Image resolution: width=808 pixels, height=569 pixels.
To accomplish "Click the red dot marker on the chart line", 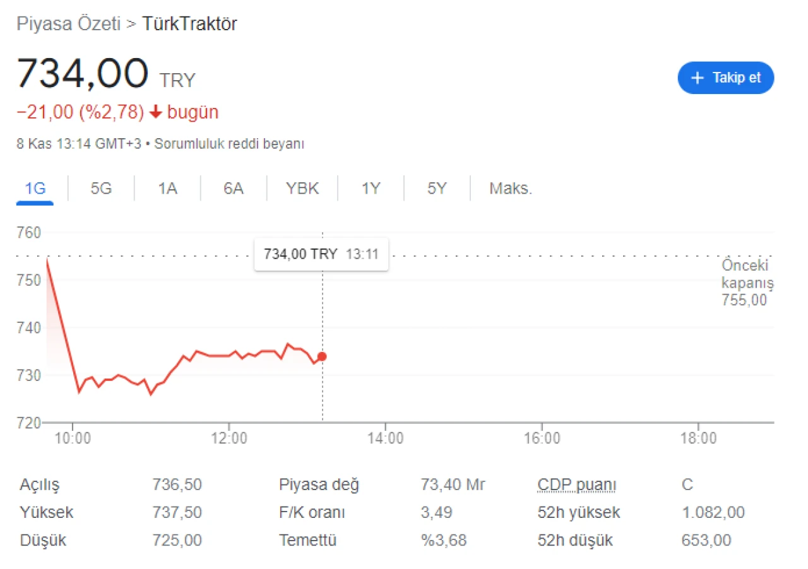I will [322, 356].
